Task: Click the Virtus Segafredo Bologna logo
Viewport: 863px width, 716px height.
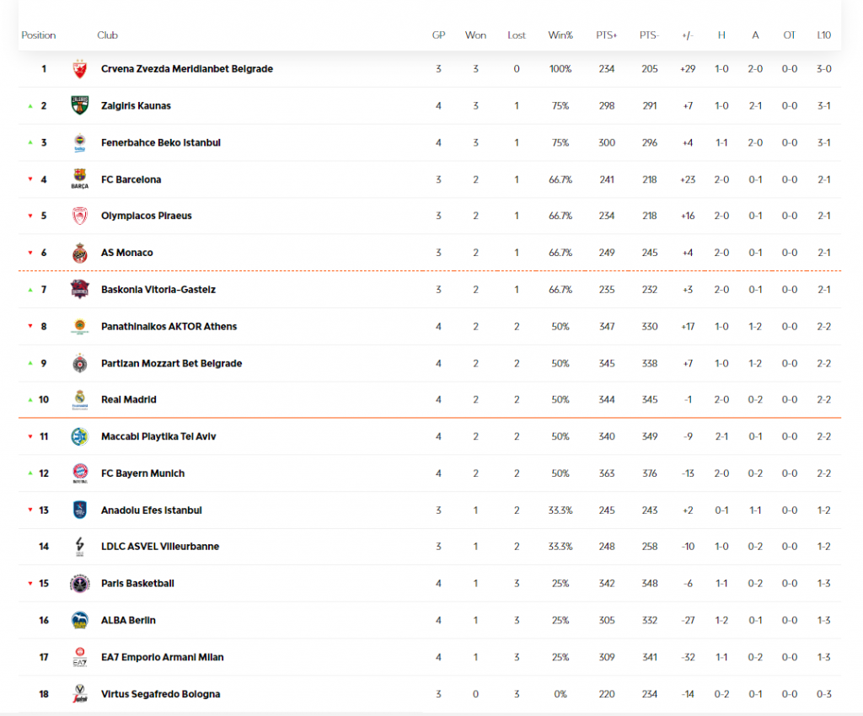Action: (x=80, y=694)
